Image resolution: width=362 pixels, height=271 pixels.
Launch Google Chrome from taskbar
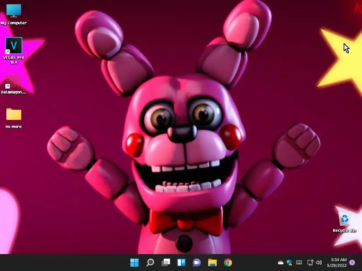[x=228, y=263]
